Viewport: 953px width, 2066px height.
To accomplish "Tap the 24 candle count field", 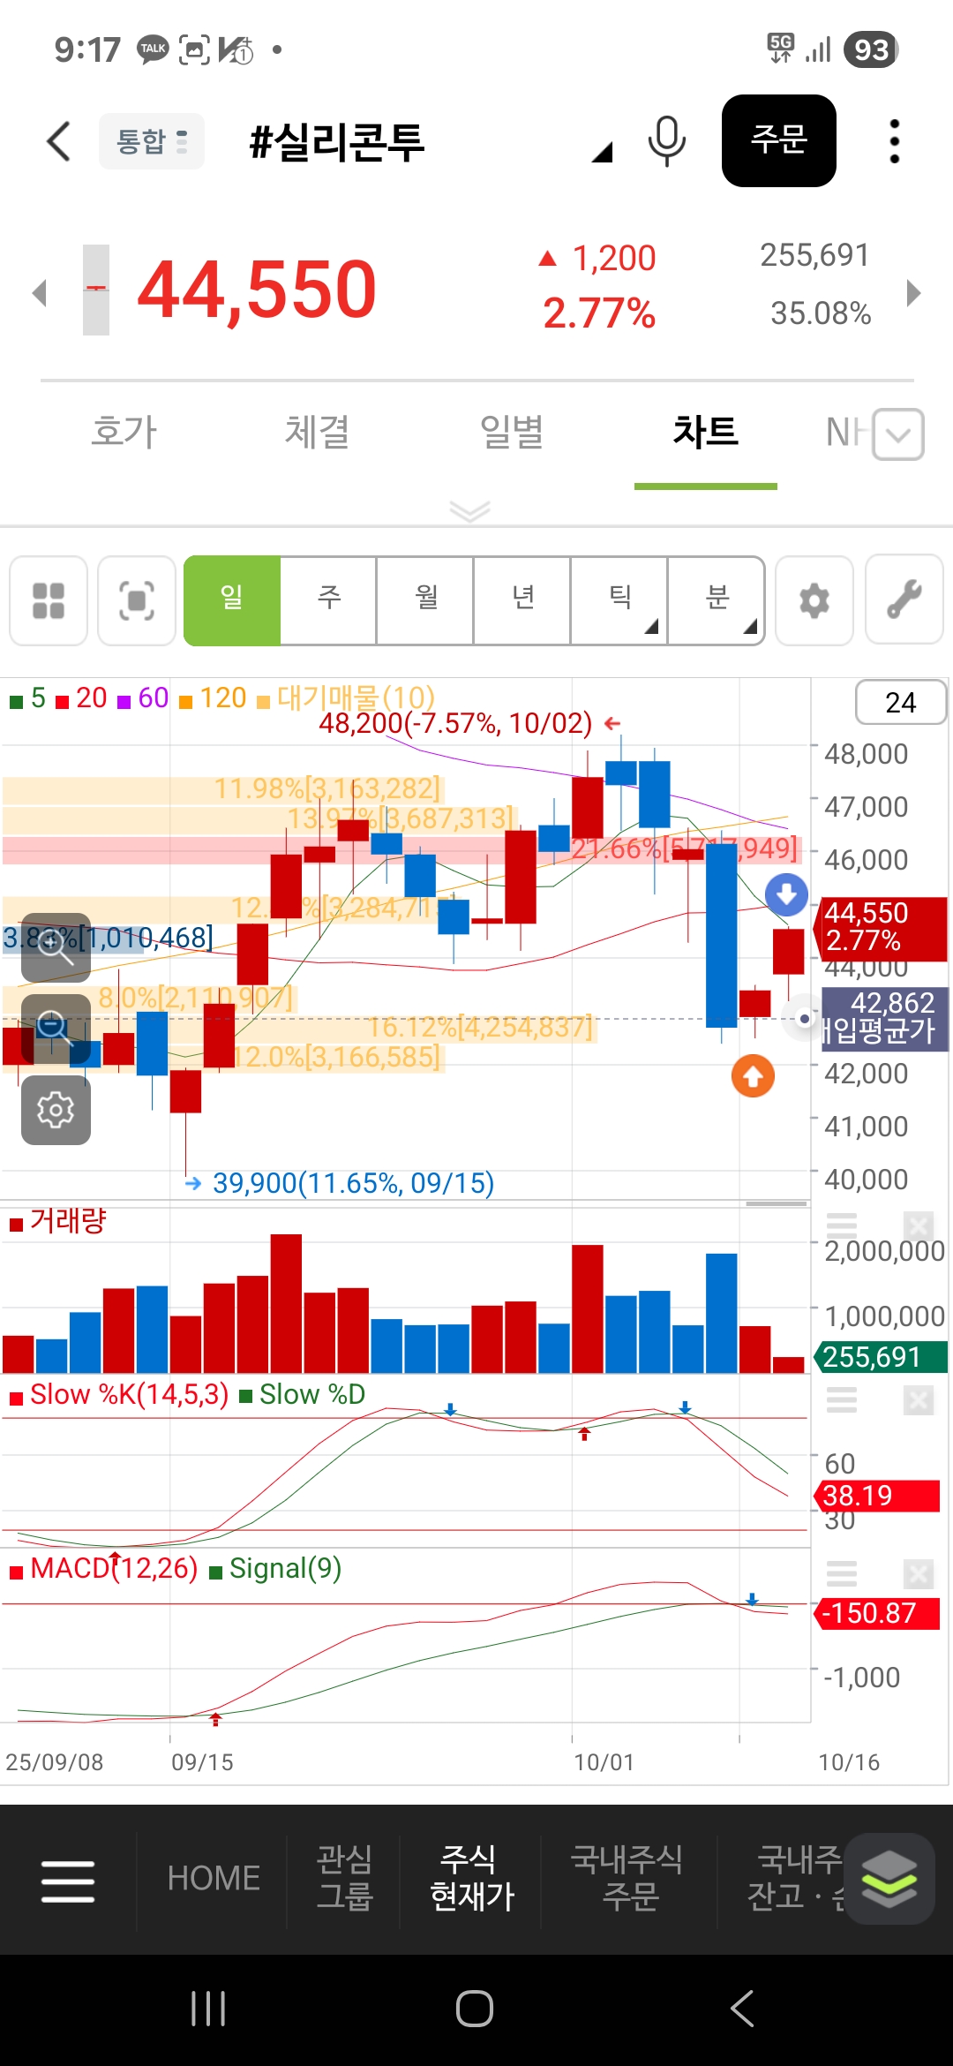I will point(900,703).
